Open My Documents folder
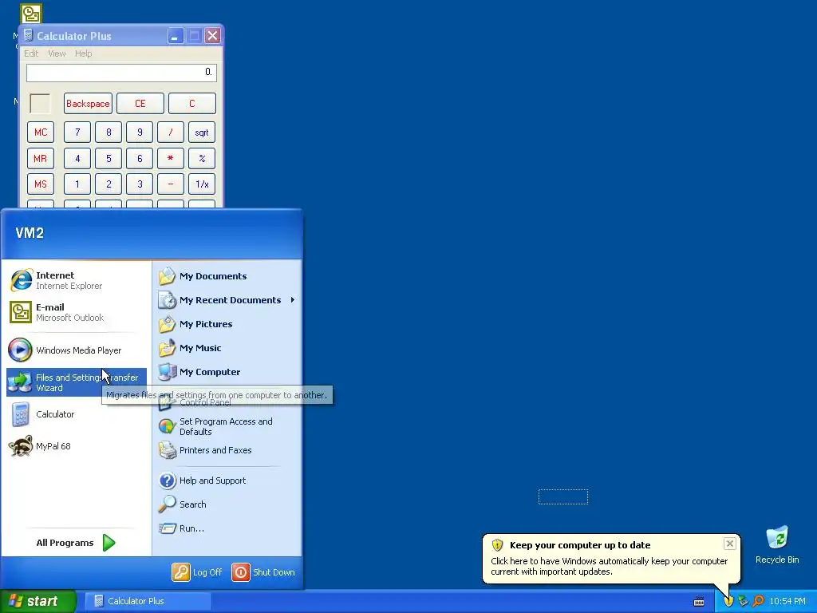The image size is (817, 613). coord(227,276)
